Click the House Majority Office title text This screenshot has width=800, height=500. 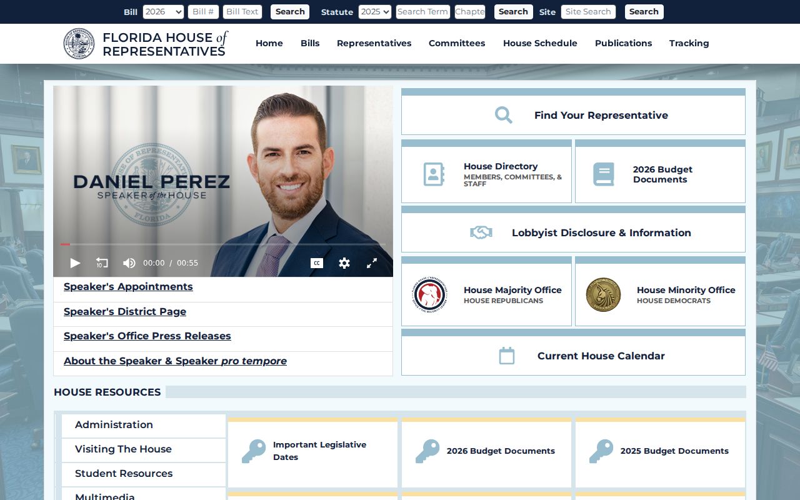click(x=512, y=290)
